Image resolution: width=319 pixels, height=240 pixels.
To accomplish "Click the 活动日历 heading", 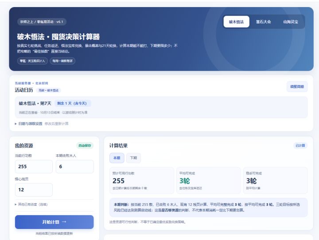I will coord(24,90).
